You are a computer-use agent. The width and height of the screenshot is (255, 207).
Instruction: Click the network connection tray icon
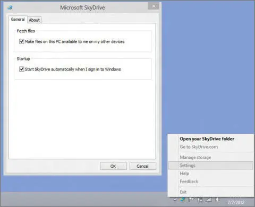pyautogui.click(x=200, y=200)
